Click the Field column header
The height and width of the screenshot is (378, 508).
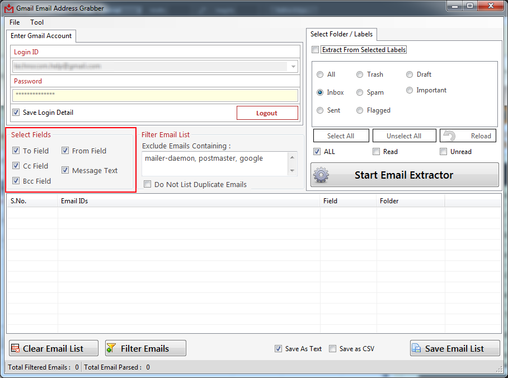(x=349, y=201)
